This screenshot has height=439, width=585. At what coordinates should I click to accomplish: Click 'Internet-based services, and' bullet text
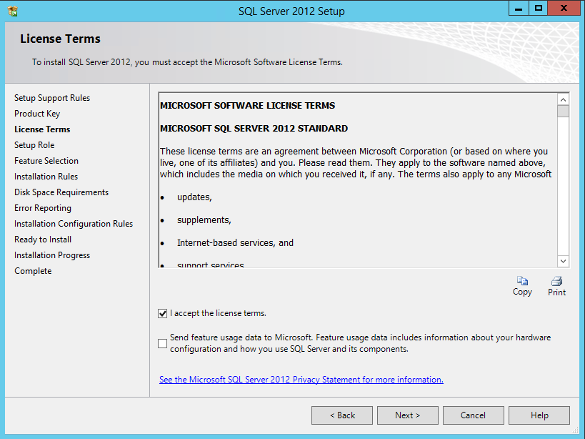236,243
